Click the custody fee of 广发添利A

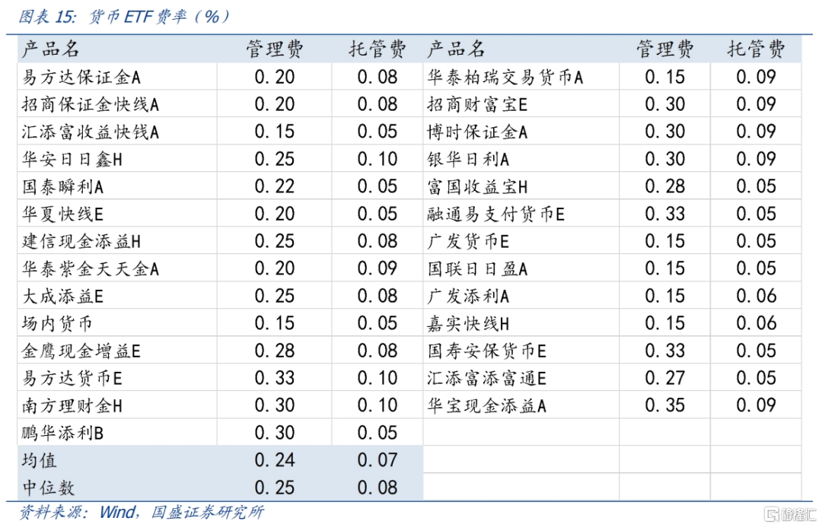point(756,297)
